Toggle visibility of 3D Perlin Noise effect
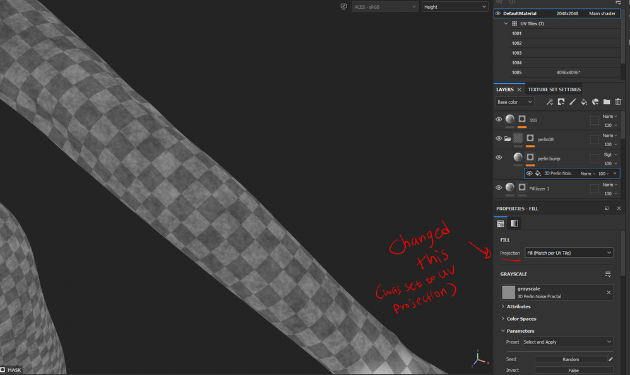This screenshot has height=375, width=630. tap(529, 173)
